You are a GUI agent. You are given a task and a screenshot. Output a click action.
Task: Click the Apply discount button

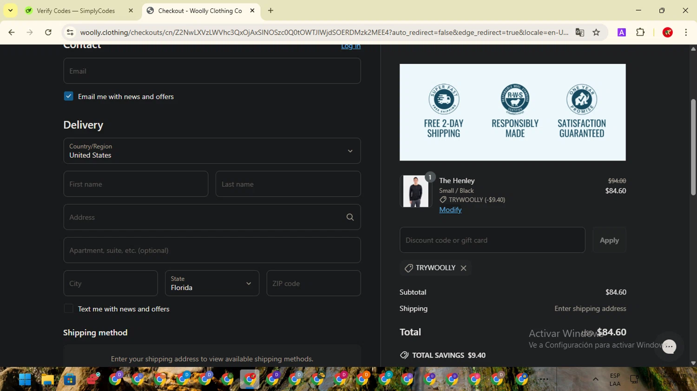tap(609, 240)
